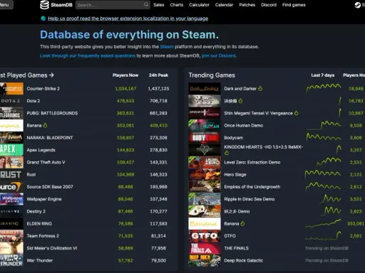Click the flame icon beside Dark and Darker
365x273 pixels.
[x=260, y=88]
